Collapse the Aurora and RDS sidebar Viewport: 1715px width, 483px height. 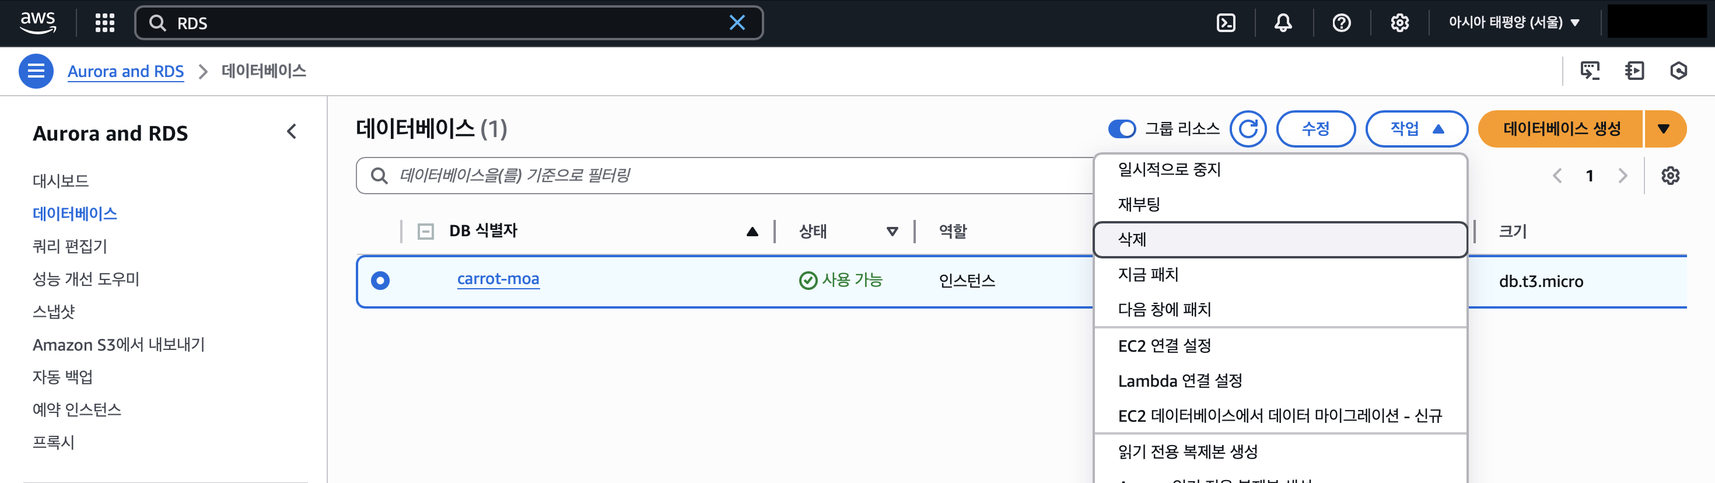[292, 131]
